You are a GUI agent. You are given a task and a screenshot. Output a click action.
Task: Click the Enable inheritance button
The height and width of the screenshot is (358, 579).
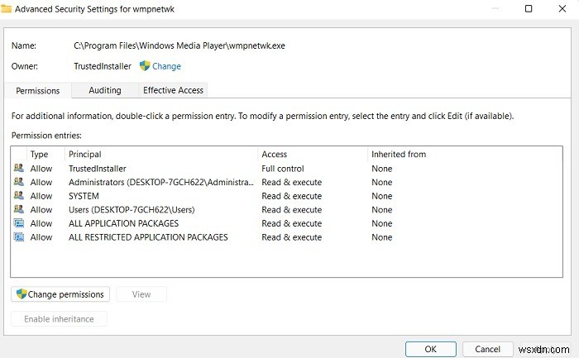[x=59, y=319]
